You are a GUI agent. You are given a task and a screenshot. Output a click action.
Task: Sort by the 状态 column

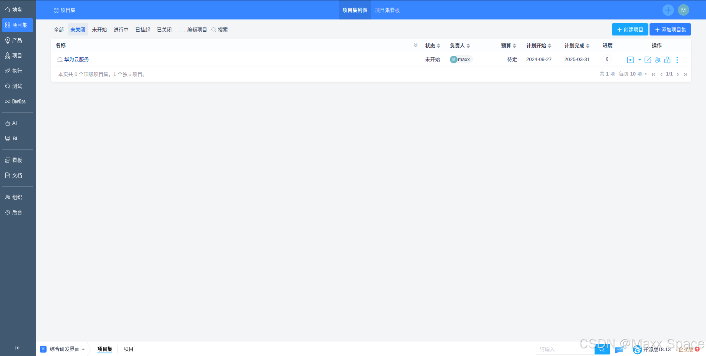tap(433, 46)
